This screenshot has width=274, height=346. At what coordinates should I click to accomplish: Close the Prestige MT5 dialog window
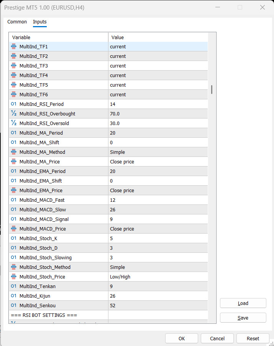(263, 7)
